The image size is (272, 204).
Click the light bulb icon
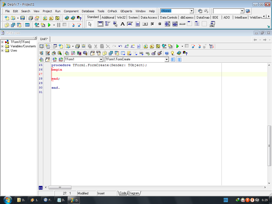click(x=173, y=53)
